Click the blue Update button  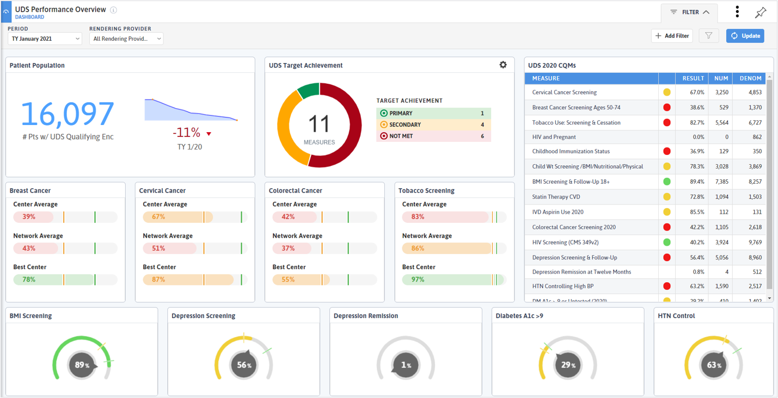[x=745, y=35]
